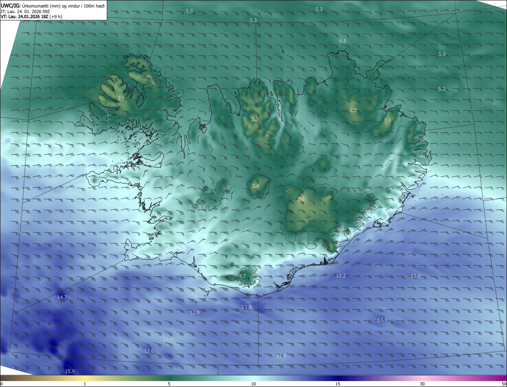
Task: Click the color scale tick label 5
Action: tap(169, 384)
